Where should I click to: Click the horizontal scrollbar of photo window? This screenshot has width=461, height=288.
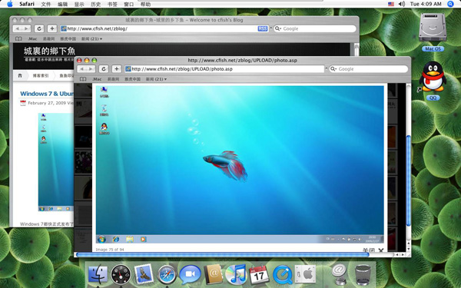pyautogui.click(x=222, y=254)
